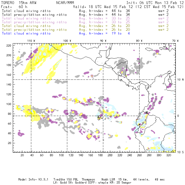Click "Avg. k-index = 26 to 20" beside olive precipitation row

pyautogui.click(x=104, y=30)
